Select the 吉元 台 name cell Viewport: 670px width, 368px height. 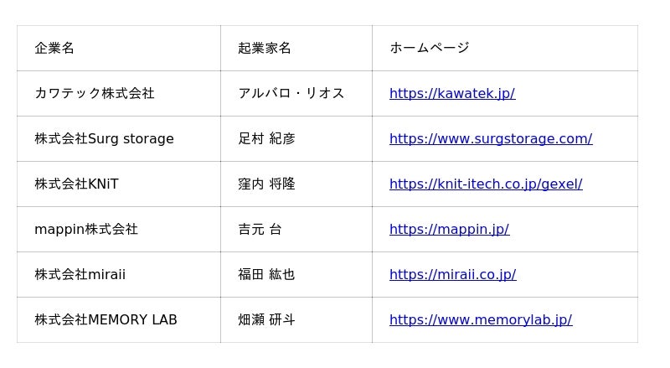pos(260,229)
